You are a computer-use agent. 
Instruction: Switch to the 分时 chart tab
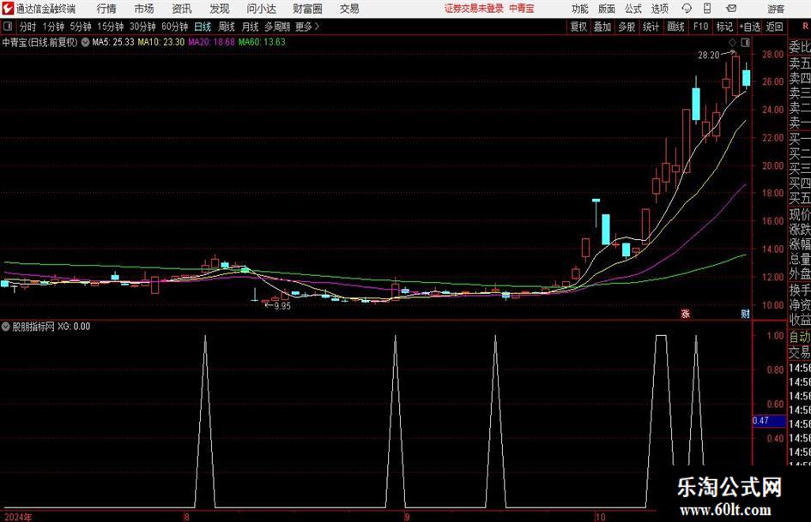(x=27, y=27)
